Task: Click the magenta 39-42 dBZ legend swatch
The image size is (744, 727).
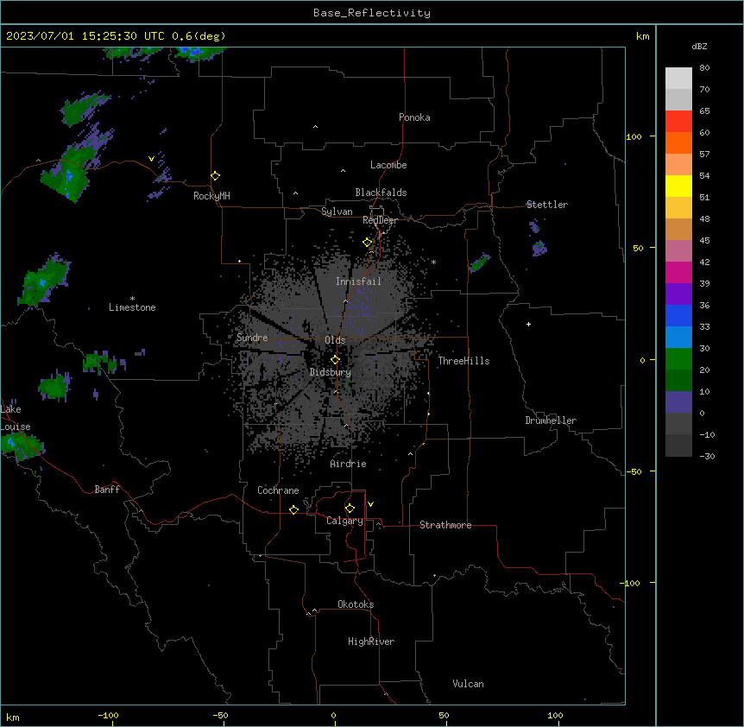Action: click(x=678, y=272)
